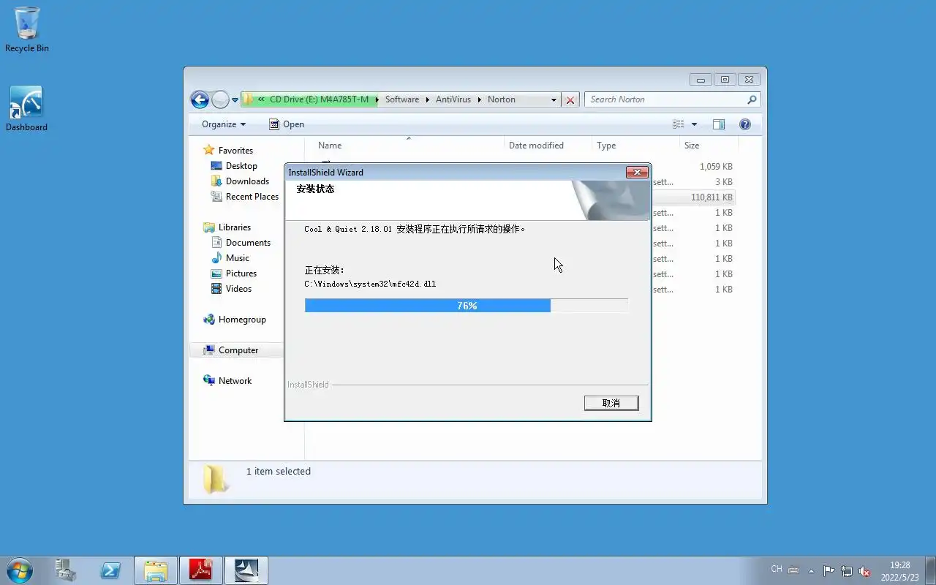Select CD Drive (E:) M4A785T-M breadcrumb

click(319, 99)
